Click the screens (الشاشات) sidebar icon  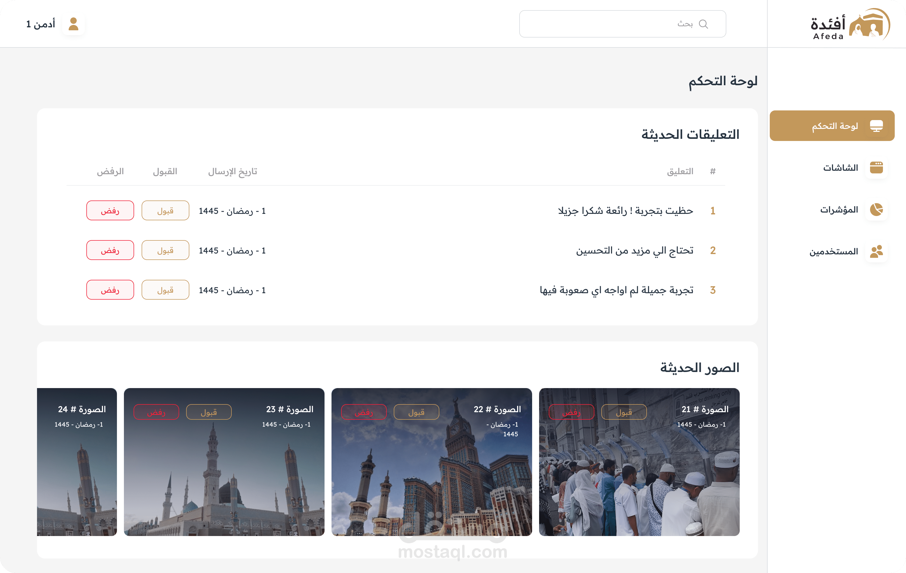(x=876, y=168)
